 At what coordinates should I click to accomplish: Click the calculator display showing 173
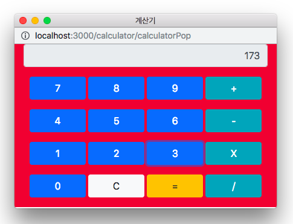[146, 56]
